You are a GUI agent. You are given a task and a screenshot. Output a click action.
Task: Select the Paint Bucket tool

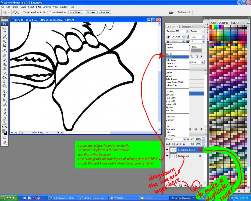[4, 77]
